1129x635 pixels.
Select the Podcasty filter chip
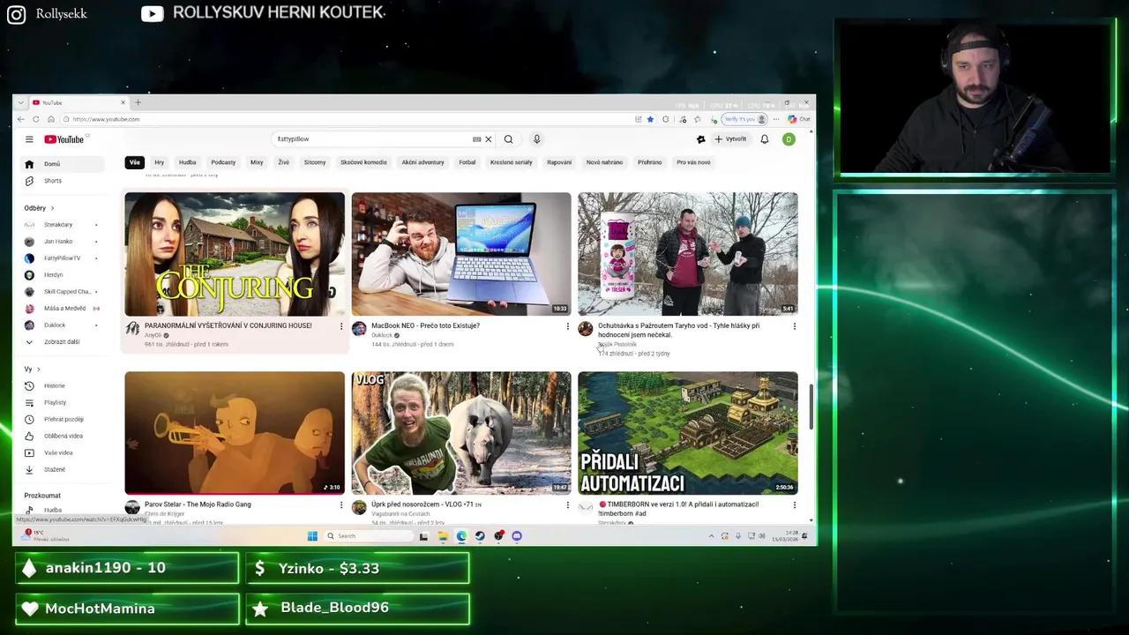tap(223, 162)
